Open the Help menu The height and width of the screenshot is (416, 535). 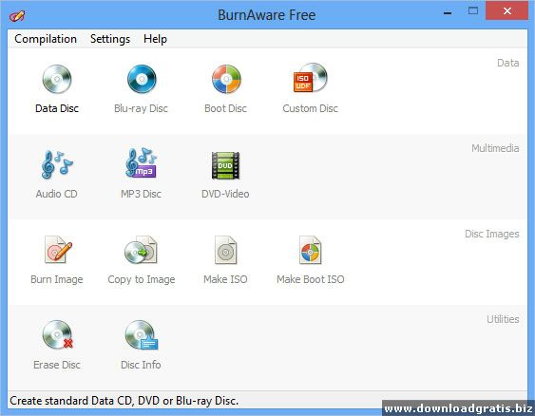[155, 39]
